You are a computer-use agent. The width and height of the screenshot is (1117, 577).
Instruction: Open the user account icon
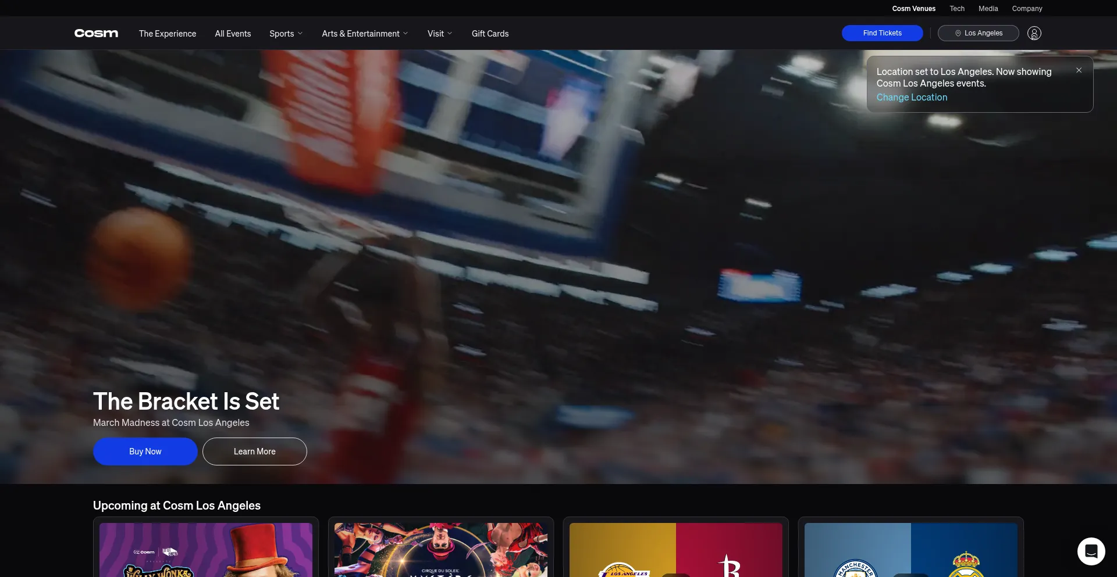pos(1034,33)
